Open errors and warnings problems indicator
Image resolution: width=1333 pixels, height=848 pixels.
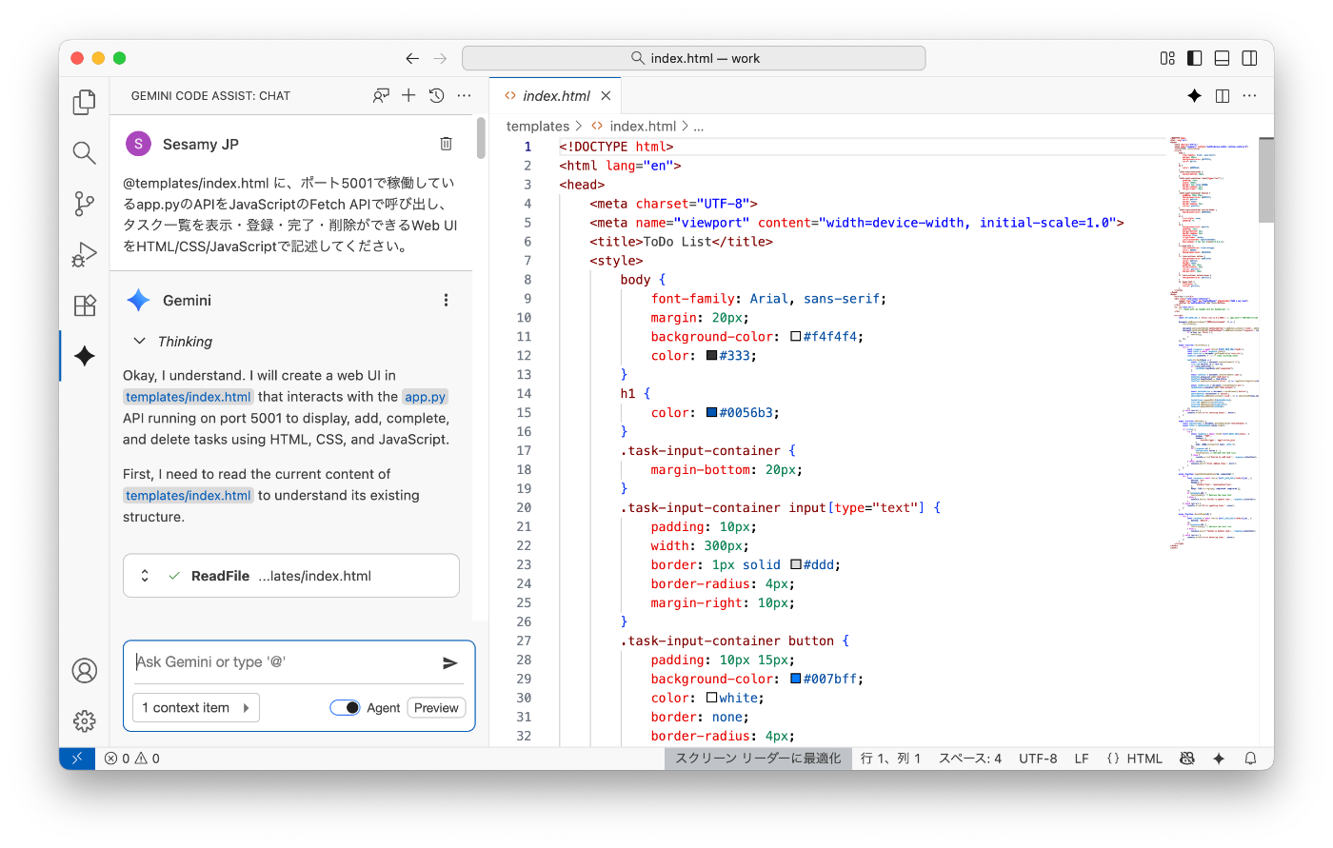click(x=132, y=759)
